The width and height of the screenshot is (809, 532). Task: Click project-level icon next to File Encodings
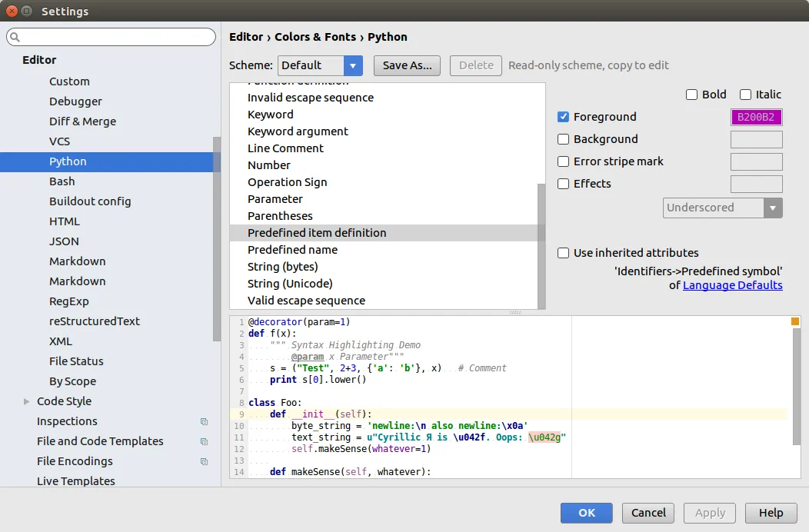click(205, 462)
